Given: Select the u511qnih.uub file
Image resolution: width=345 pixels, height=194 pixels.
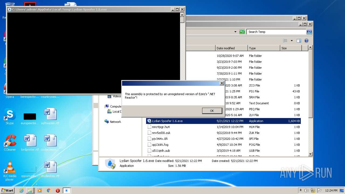Looking at the screenshot, I should pyautogui.click(x=161, y=151).
